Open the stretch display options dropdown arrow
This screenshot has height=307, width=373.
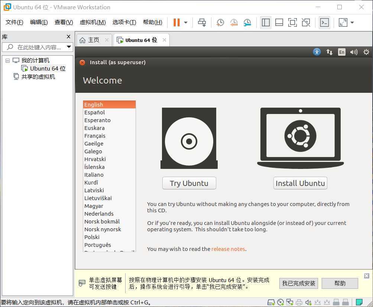click(352, 23)
